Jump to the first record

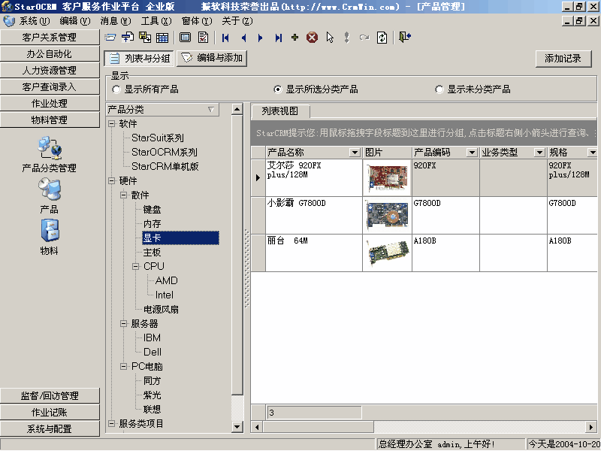[x=225, y=38]
